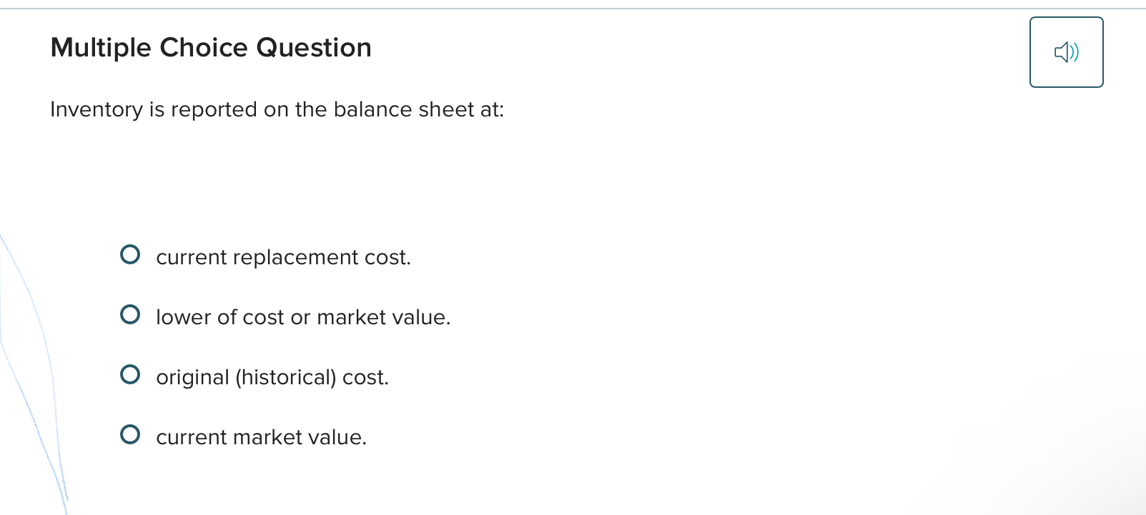Click the 'Multiple Choice Question' heading
Image resolution: width=1146 pixels, height=515 pixels.
coord(211,47)
